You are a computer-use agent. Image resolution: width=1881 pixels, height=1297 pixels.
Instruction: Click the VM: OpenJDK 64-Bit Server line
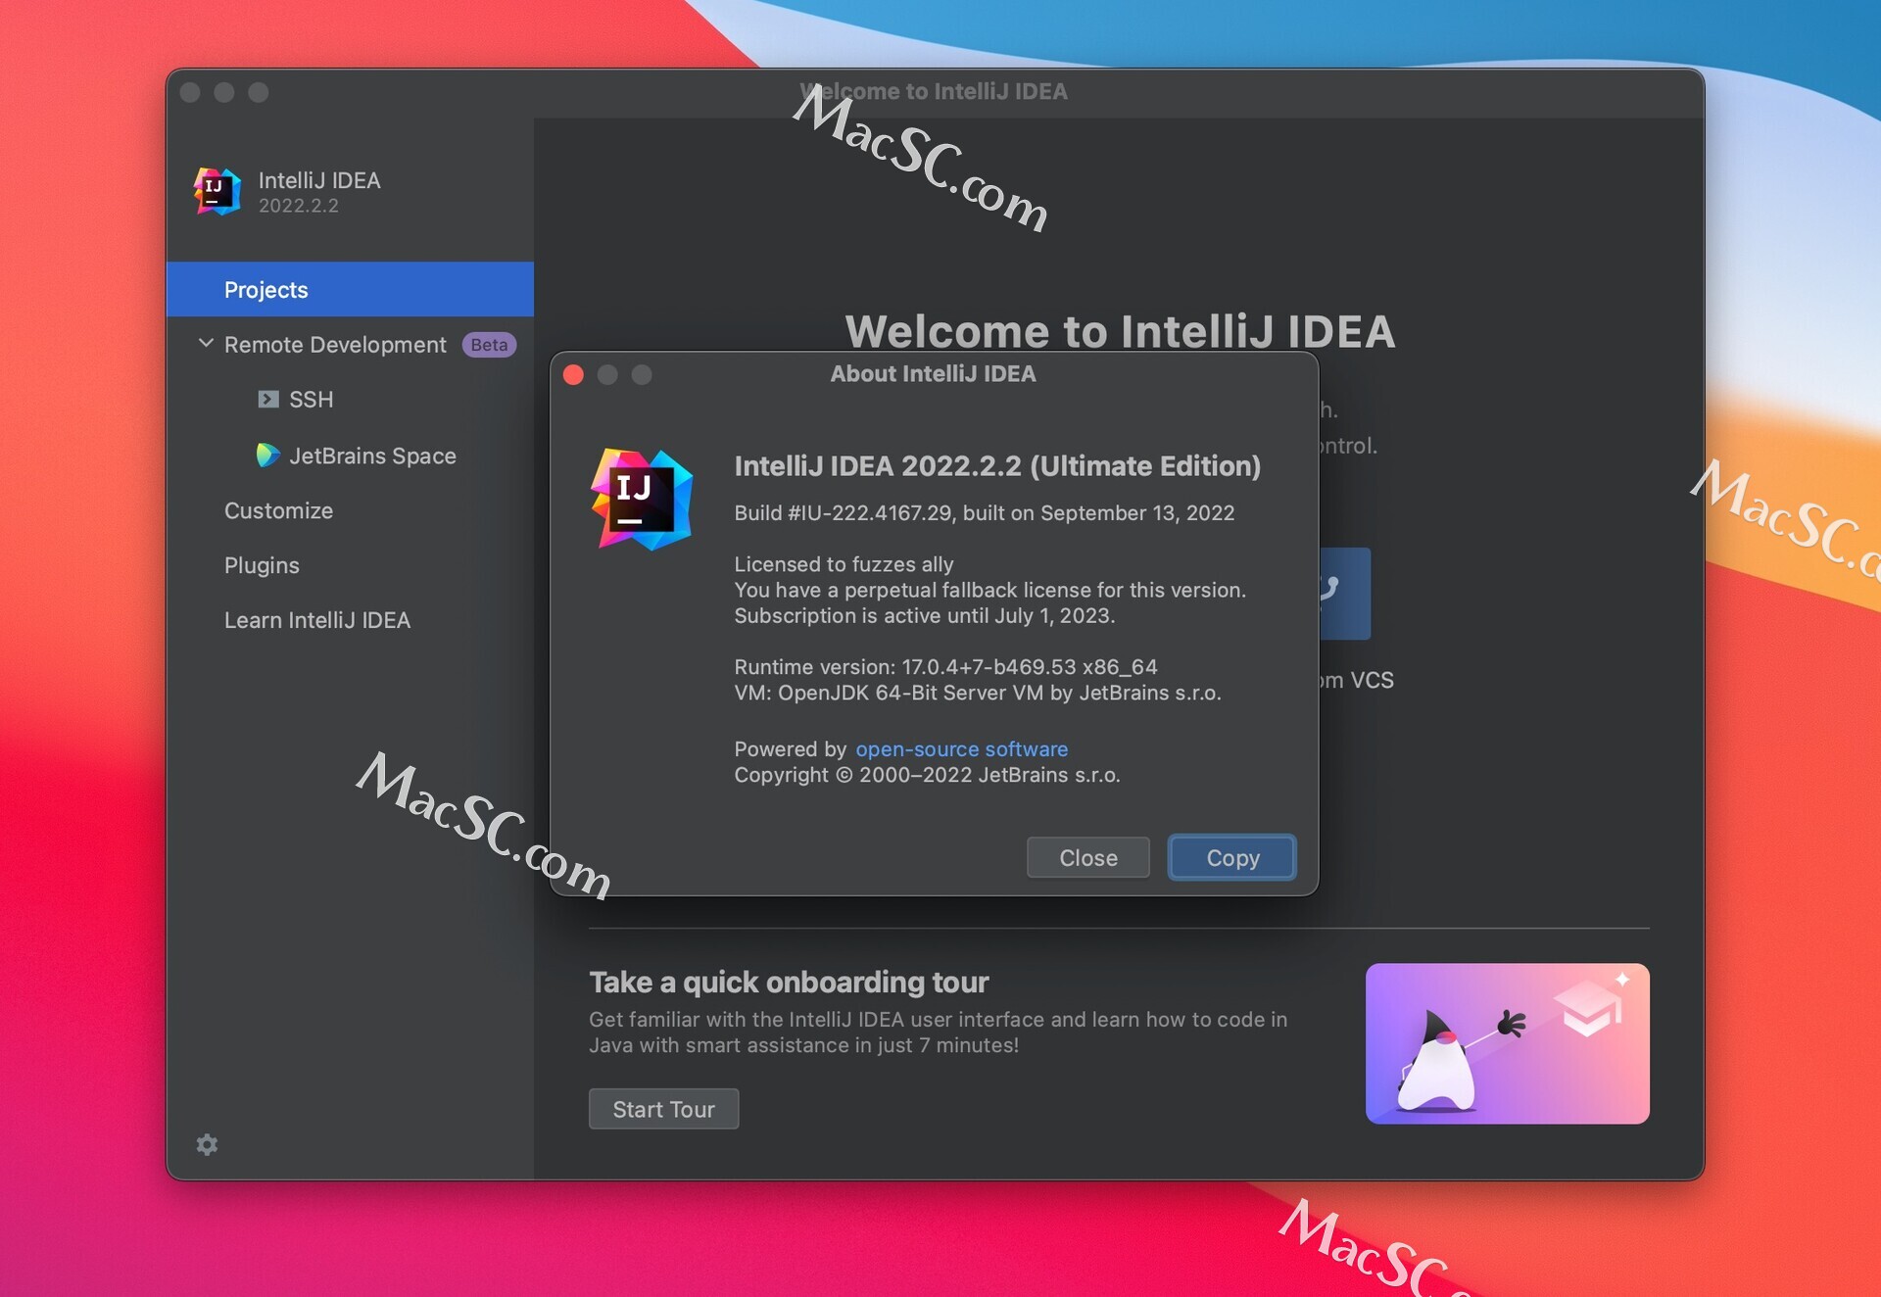(x=977, y=693)
